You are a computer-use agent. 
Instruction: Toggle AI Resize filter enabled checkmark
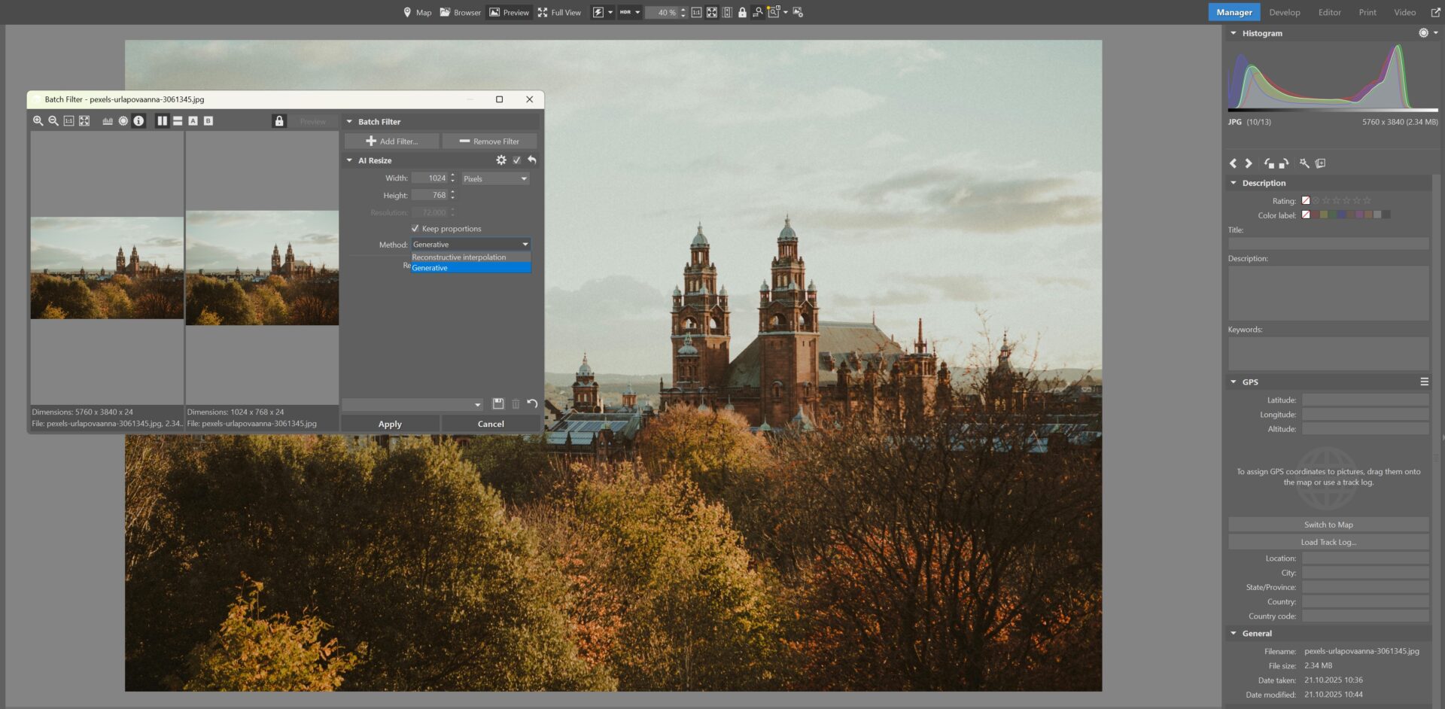pyautogui.click(x=517, y=160)
